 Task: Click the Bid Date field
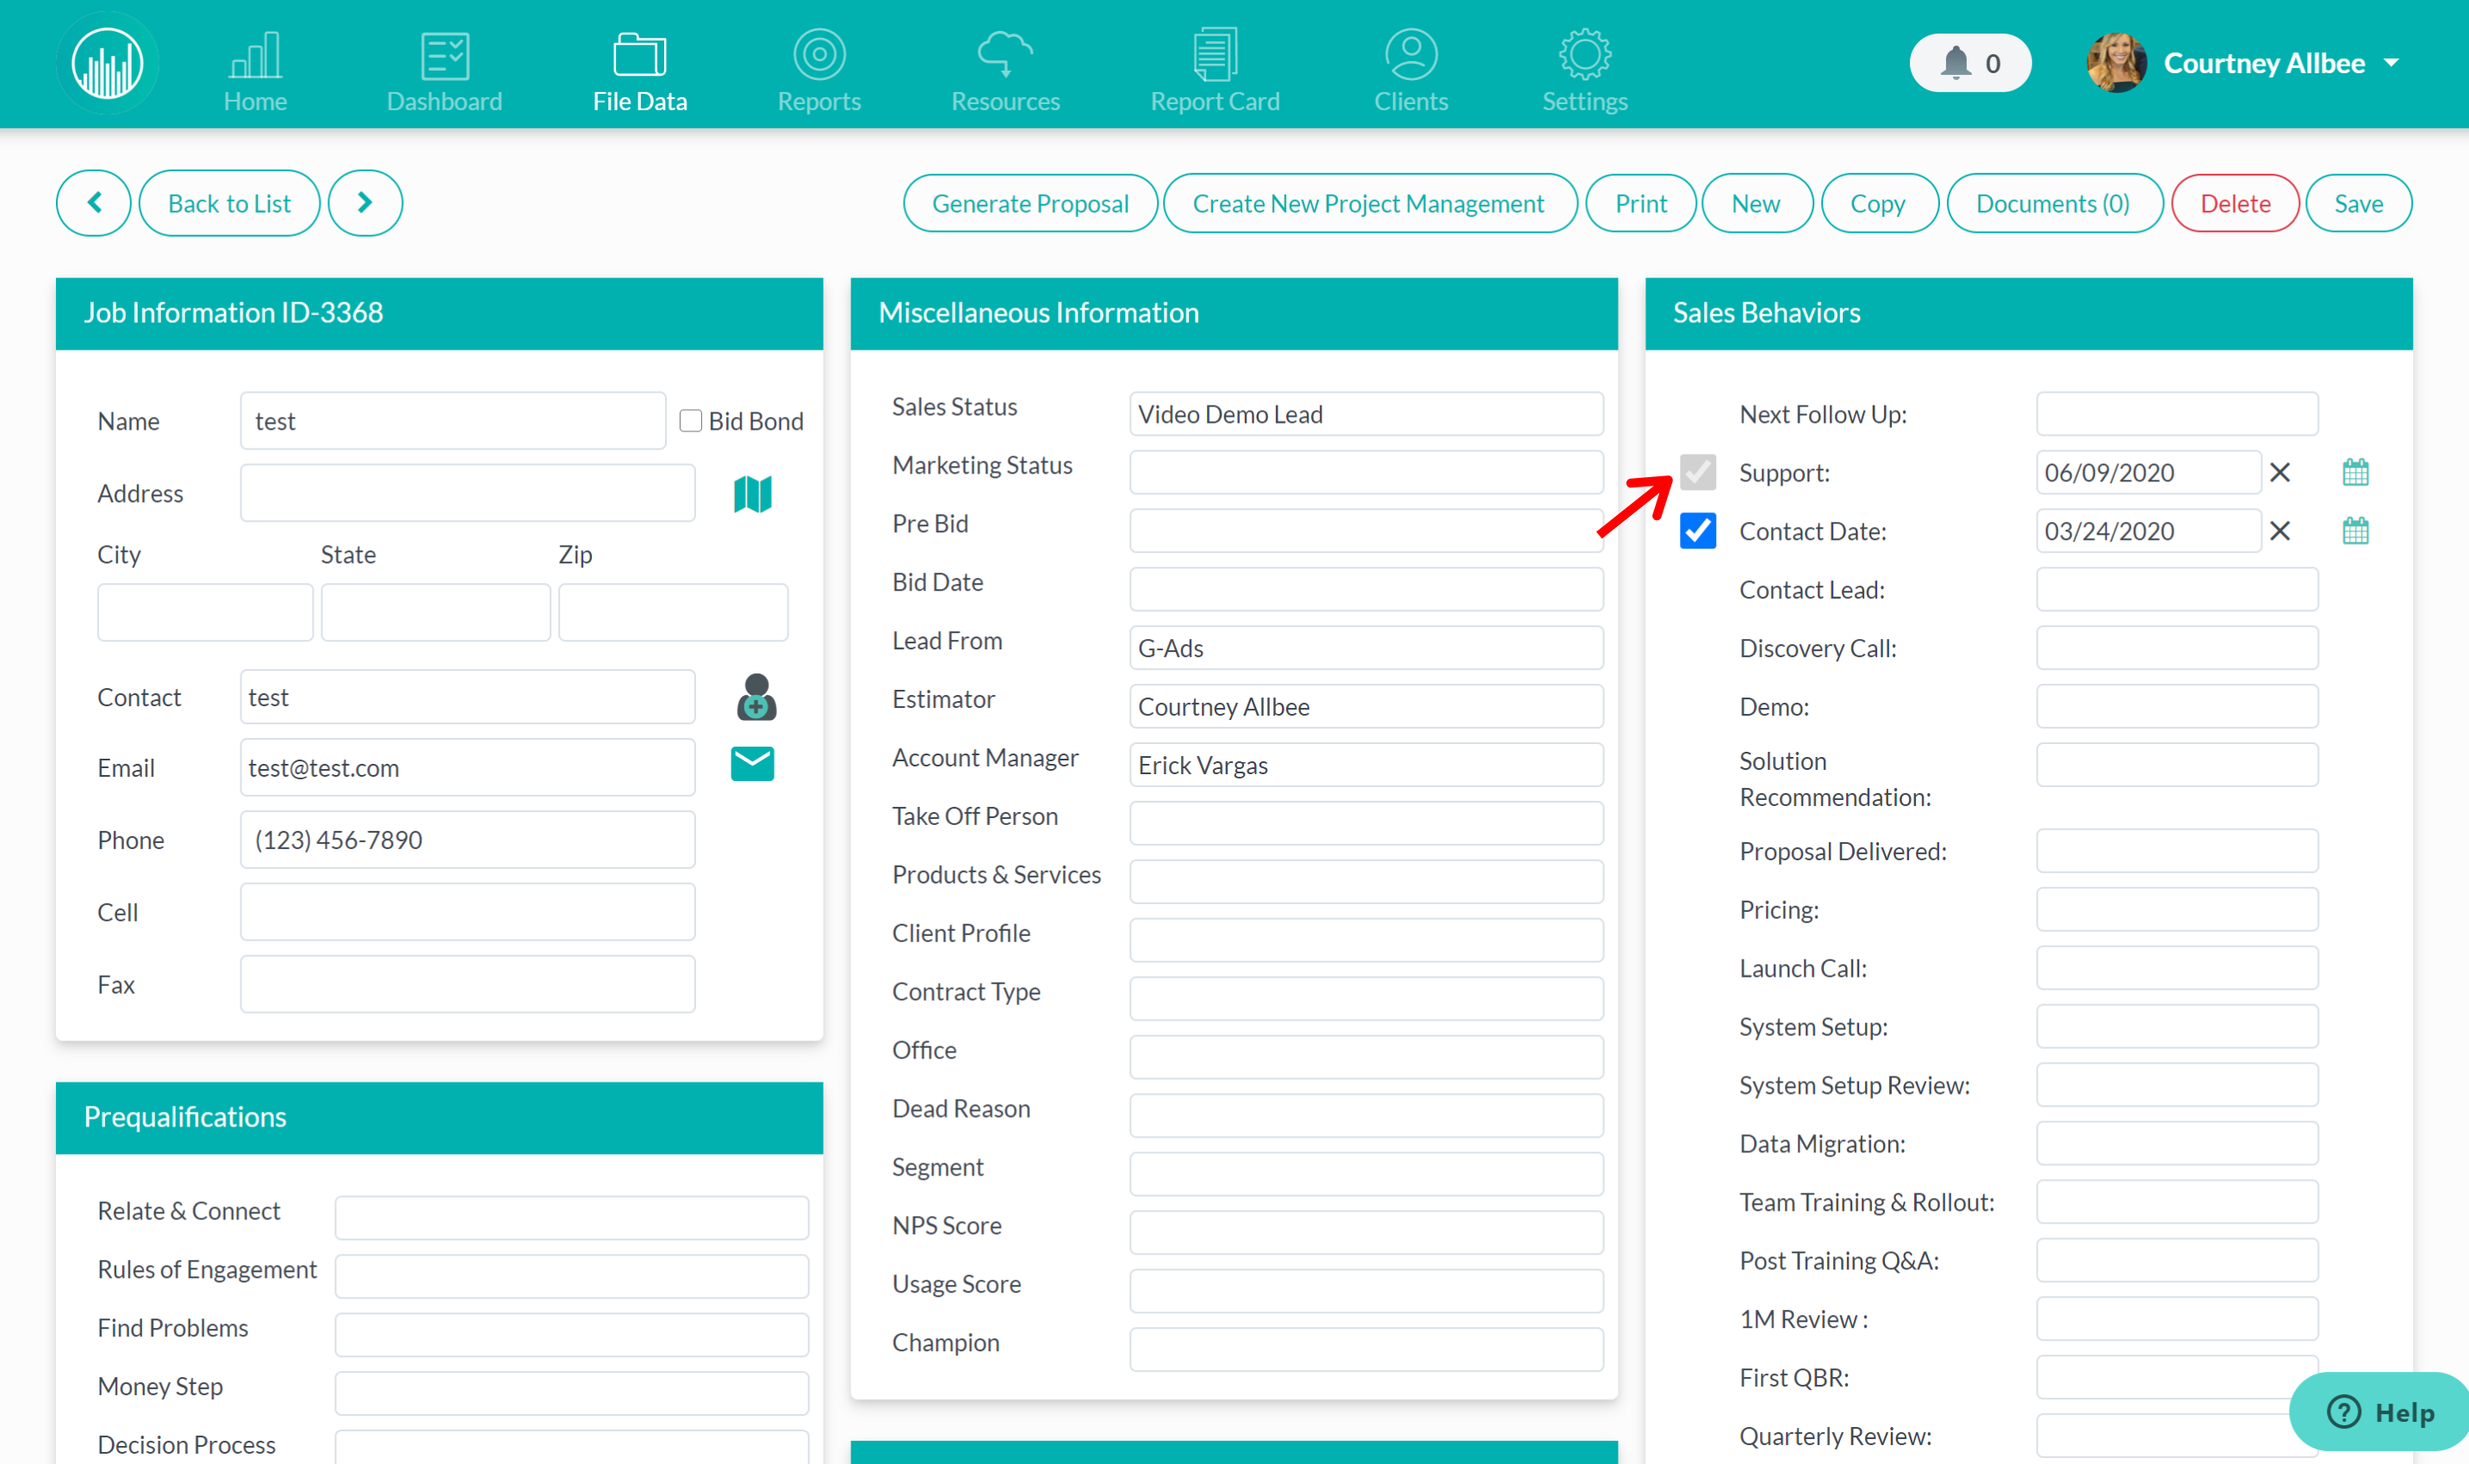(1365, 589)
